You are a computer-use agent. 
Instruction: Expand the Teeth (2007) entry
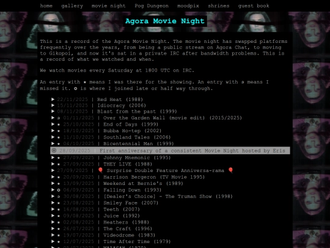pyautogui.click(x=53, y=209)
